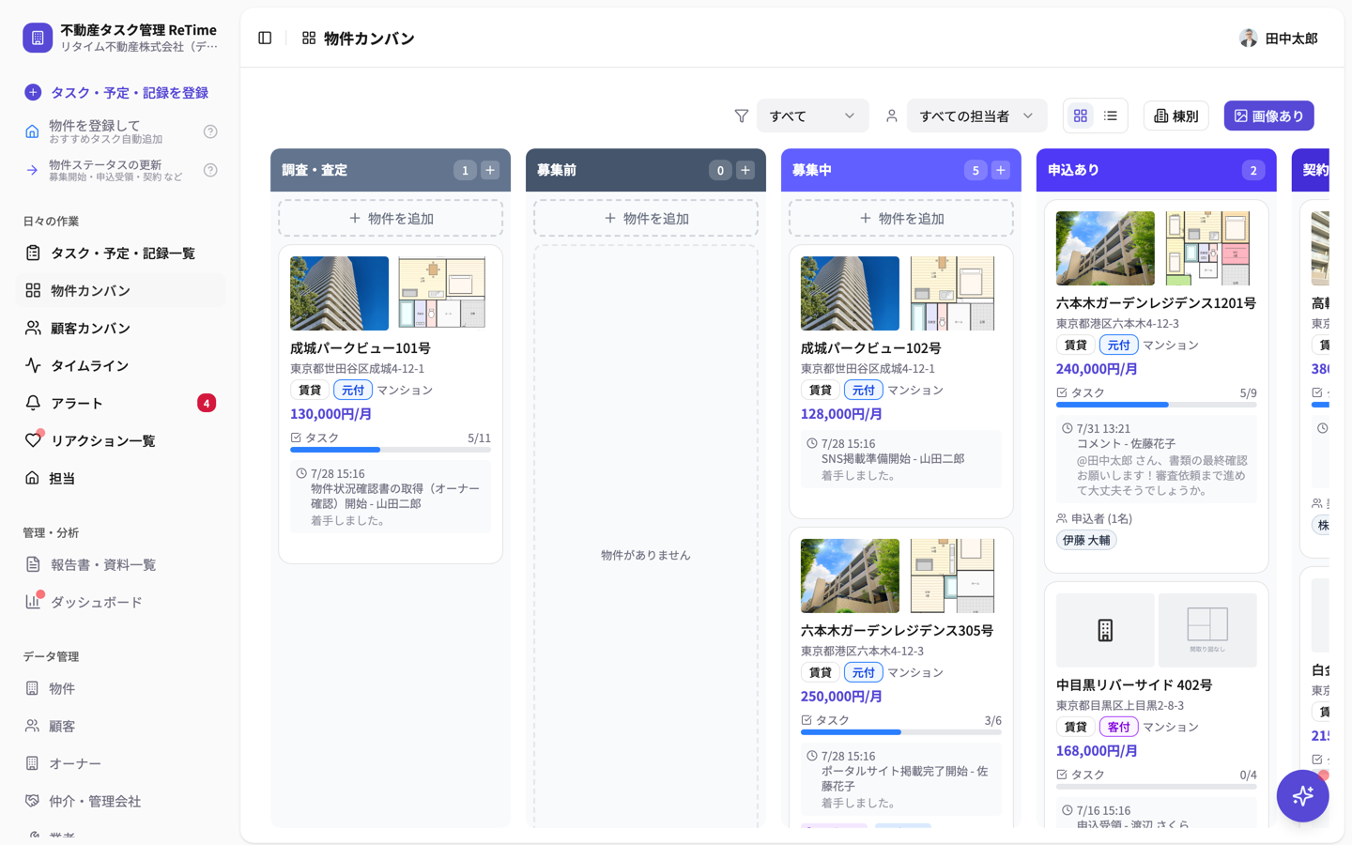Switch to grid card view
Image resolution: width=1352 pixels, height=845 pixels.
pyautogui.click(x=1081, y=115)
